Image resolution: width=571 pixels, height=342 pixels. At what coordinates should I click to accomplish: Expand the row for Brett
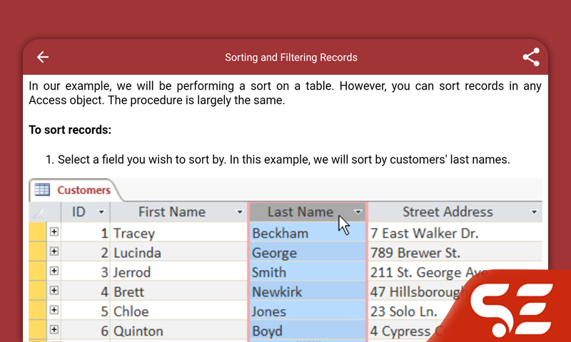coord(54,291)
